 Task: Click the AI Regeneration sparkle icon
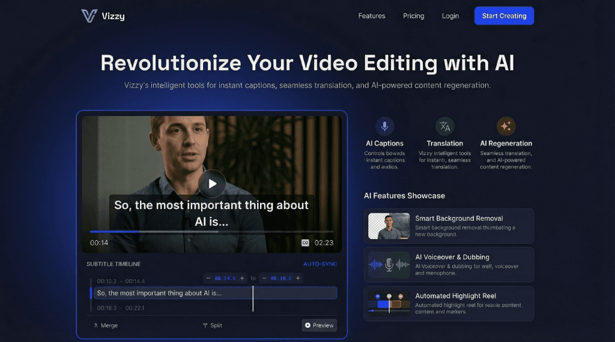(x=506, y=126)
